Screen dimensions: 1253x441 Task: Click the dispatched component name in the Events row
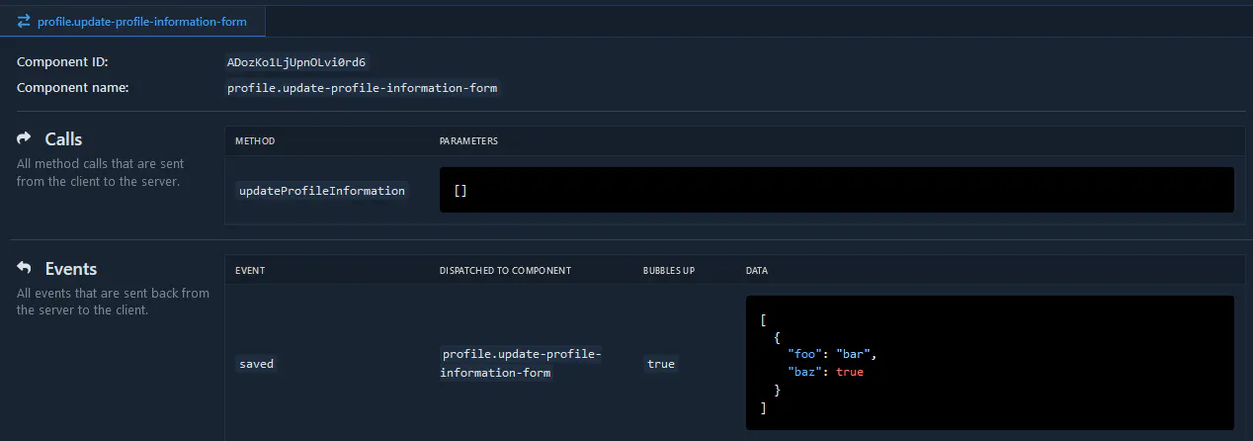coord(522,364)
